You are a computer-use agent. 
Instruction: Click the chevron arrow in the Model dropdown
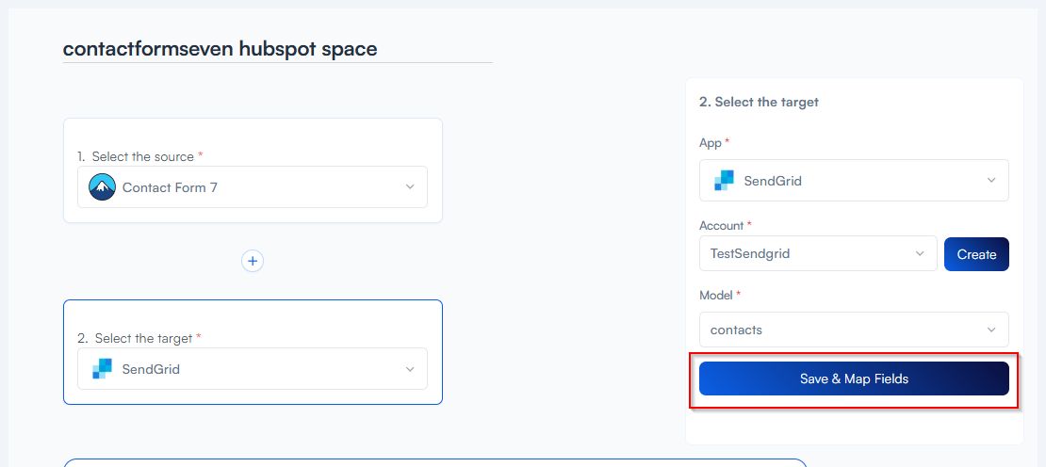click(991, 330)
